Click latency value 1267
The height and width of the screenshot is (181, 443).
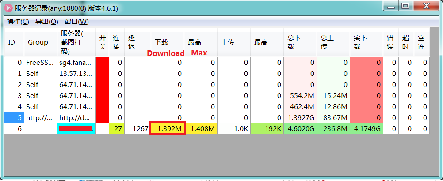137,128
